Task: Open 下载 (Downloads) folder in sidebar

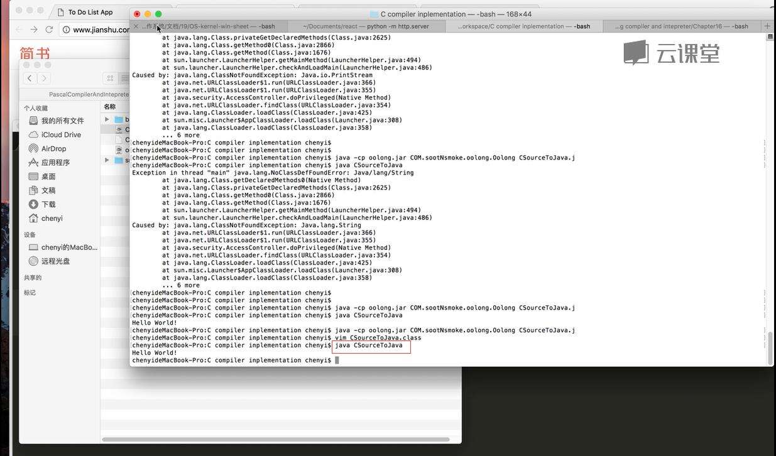Action: 48,204
